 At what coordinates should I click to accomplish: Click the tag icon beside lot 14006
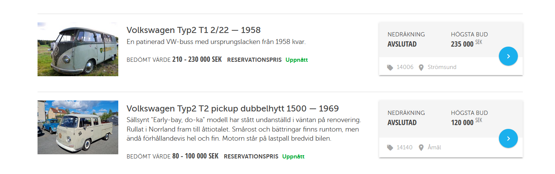pos(390,67)
